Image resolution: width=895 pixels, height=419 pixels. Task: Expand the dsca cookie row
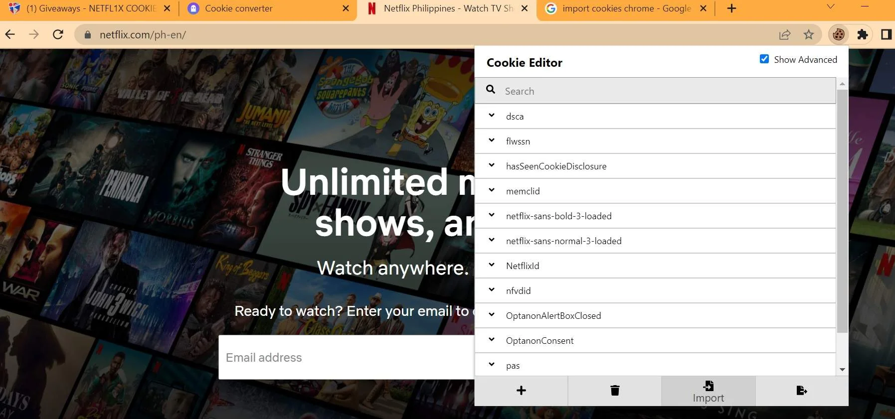point(655,116)
